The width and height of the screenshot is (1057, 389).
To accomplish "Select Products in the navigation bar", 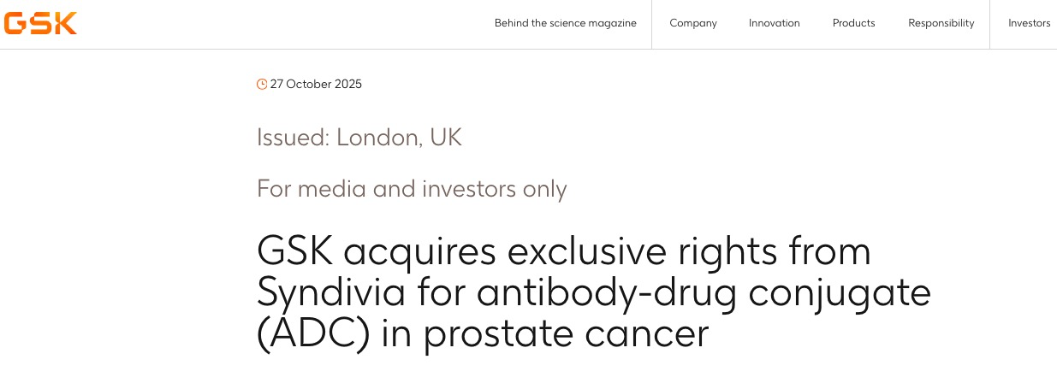I will [853, 23].
